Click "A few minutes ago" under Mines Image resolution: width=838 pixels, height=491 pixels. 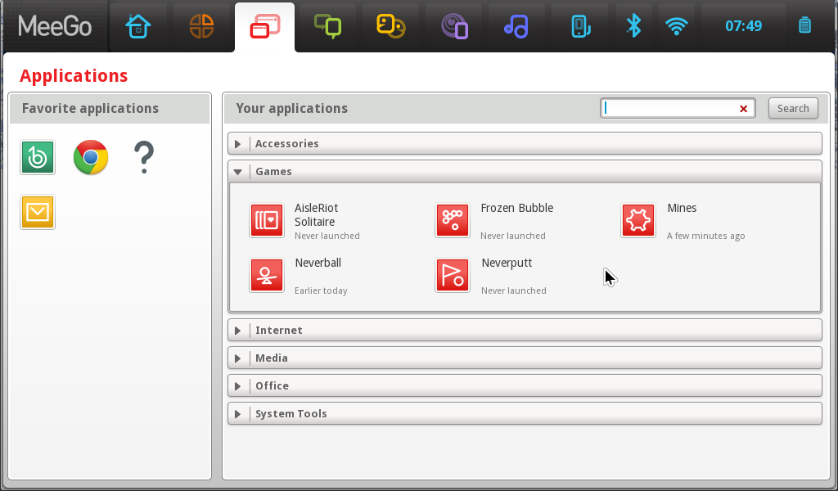point(706,236)
